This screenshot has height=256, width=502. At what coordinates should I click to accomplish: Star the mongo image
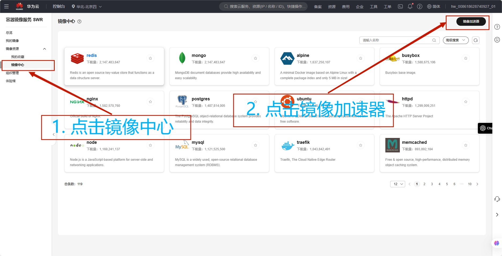pos(256,58)
